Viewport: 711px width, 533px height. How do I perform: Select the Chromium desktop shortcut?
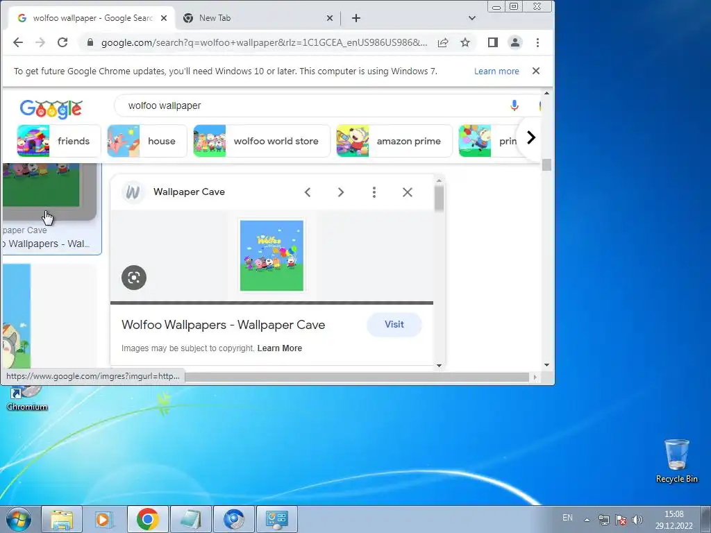tap(27, 399)
